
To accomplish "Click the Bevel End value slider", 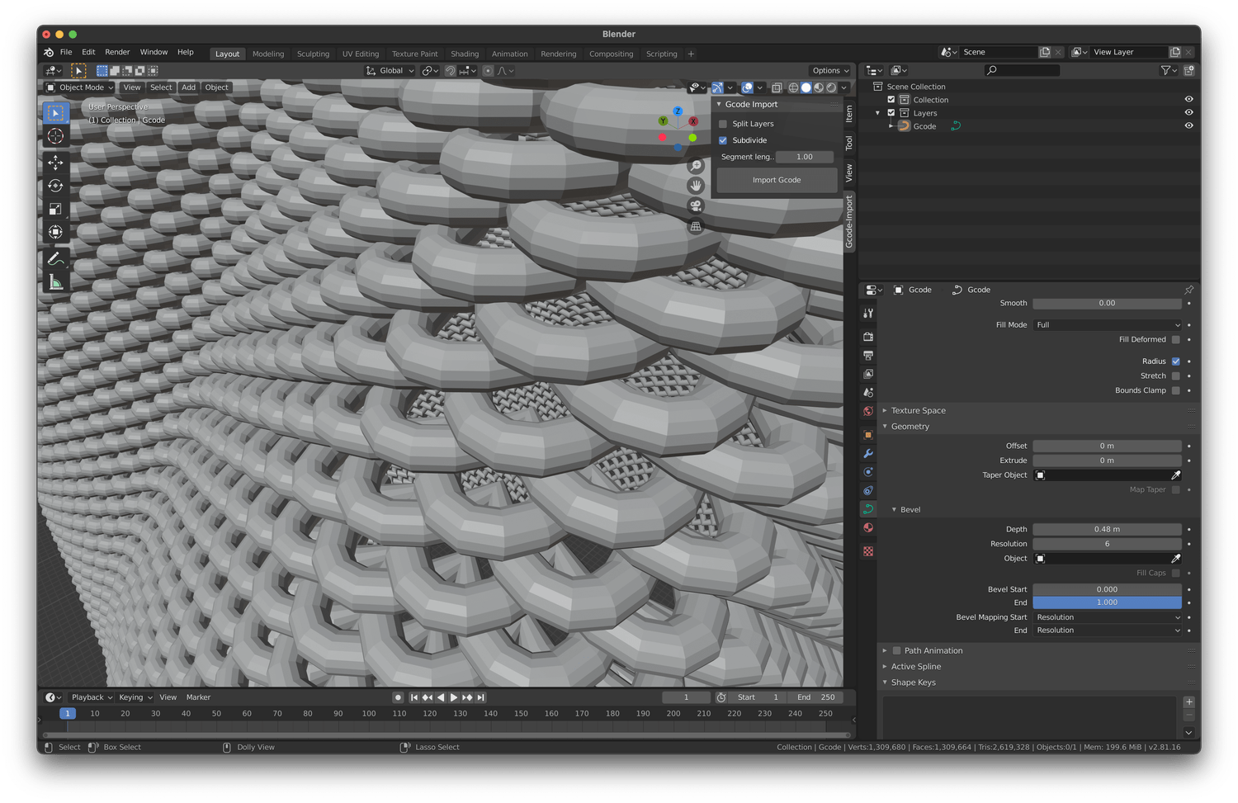I will (x=1107, y=602).
